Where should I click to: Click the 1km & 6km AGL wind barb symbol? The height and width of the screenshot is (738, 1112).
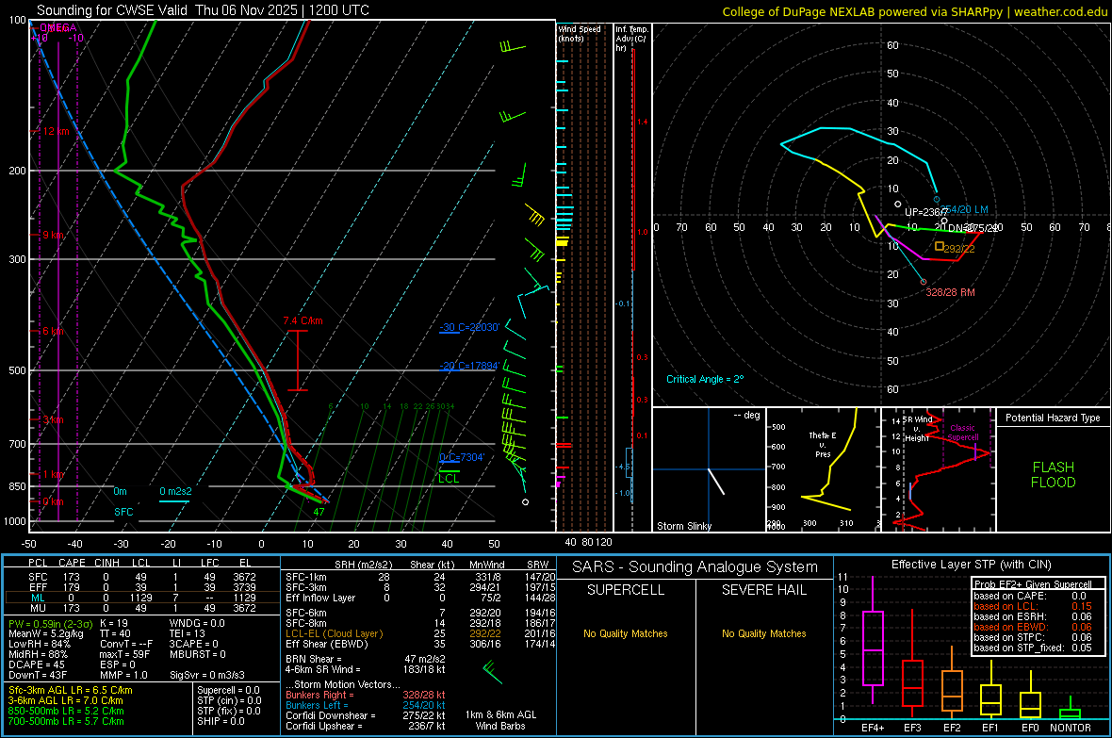[492, 672]
